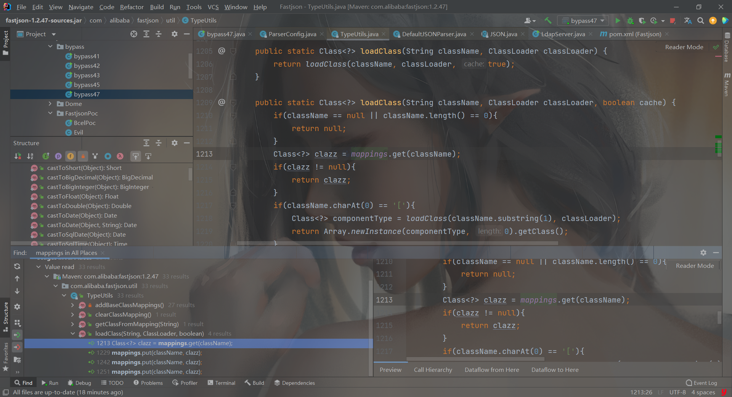Switch to LdapServer.java tab
Screen dimensions: 732x397
point(563,34)
